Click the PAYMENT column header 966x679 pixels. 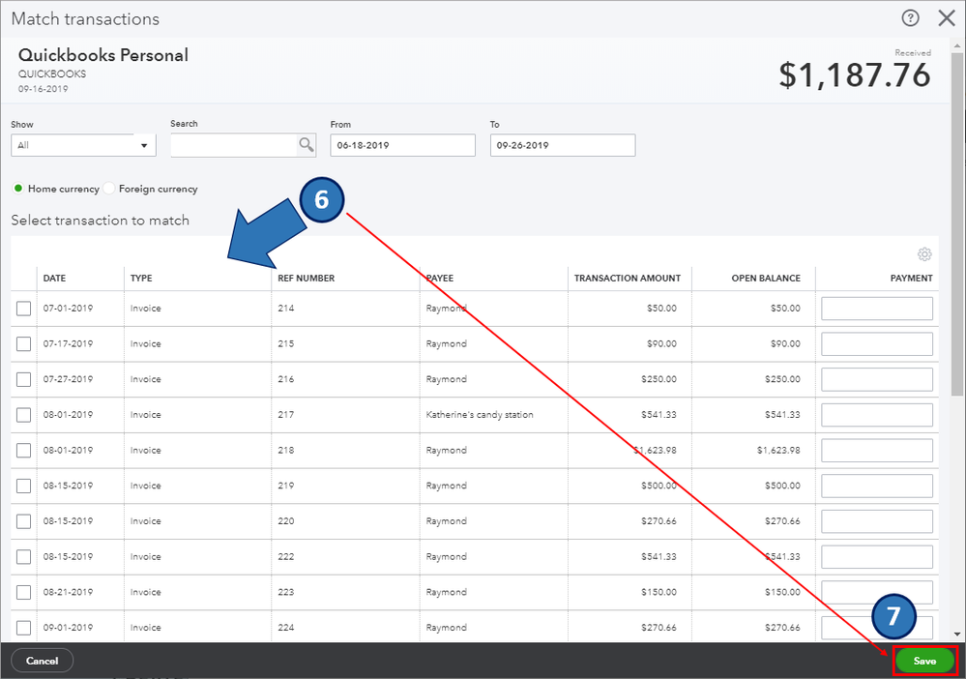911,278
